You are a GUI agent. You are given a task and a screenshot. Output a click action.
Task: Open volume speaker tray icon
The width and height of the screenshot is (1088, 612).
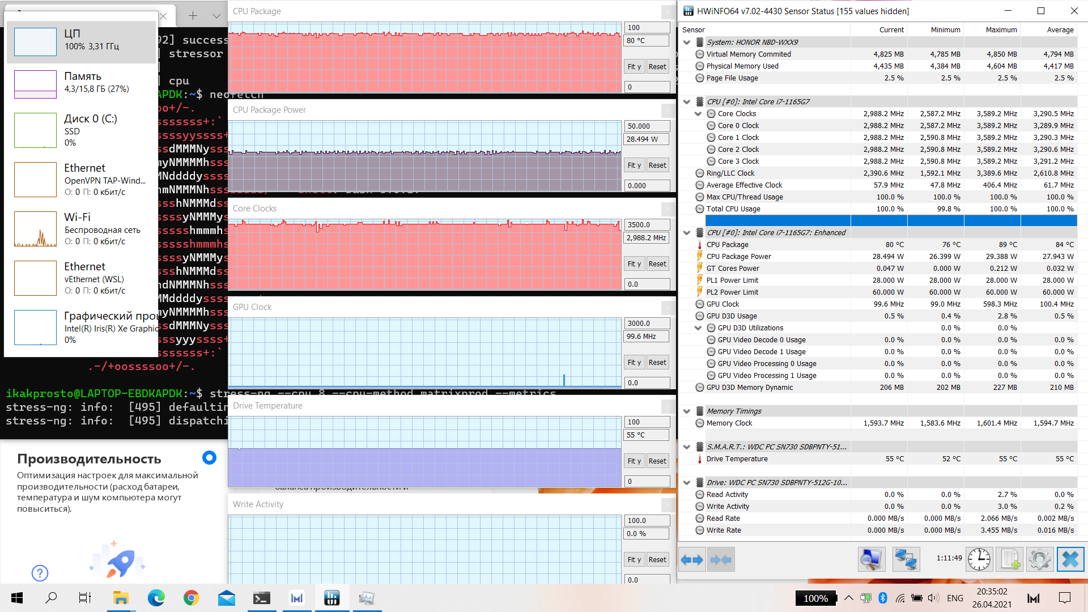pos(934,598)
